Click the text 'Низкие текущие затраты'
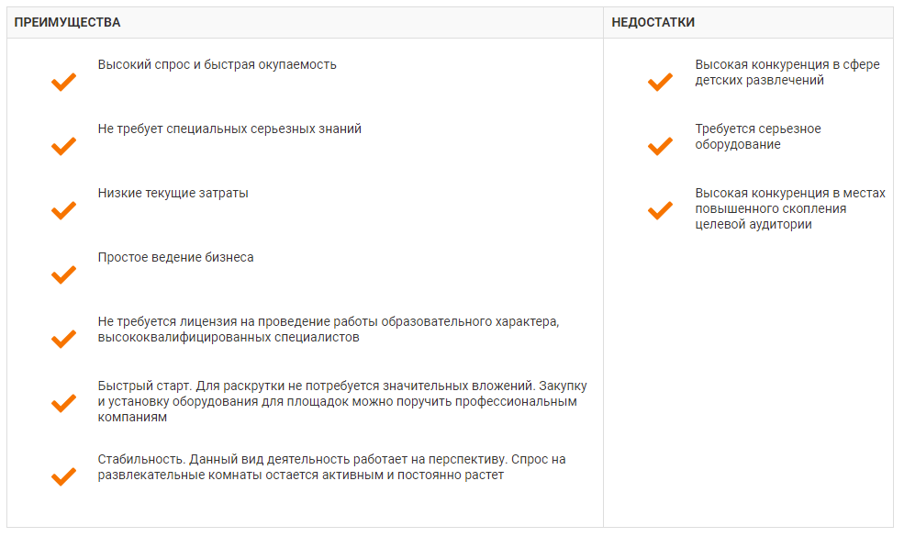 [x=173, y=194]
